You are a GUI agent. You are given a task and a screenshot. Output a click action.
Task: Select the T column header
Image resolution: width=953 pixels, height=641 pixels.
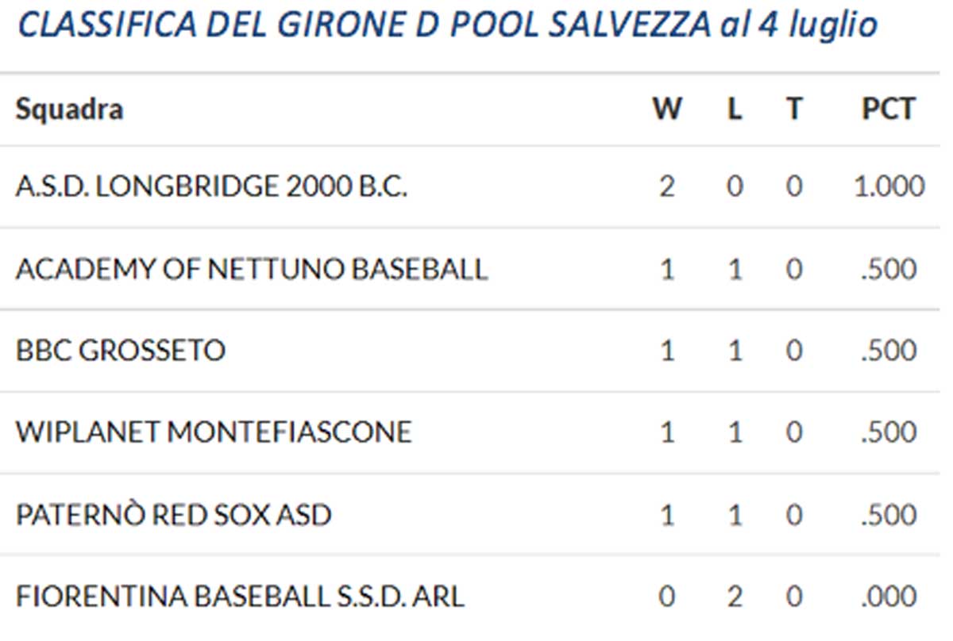[x=793, y=109]
